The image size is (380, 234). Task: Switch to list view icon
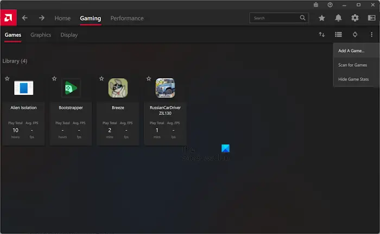tap(338, 35)
